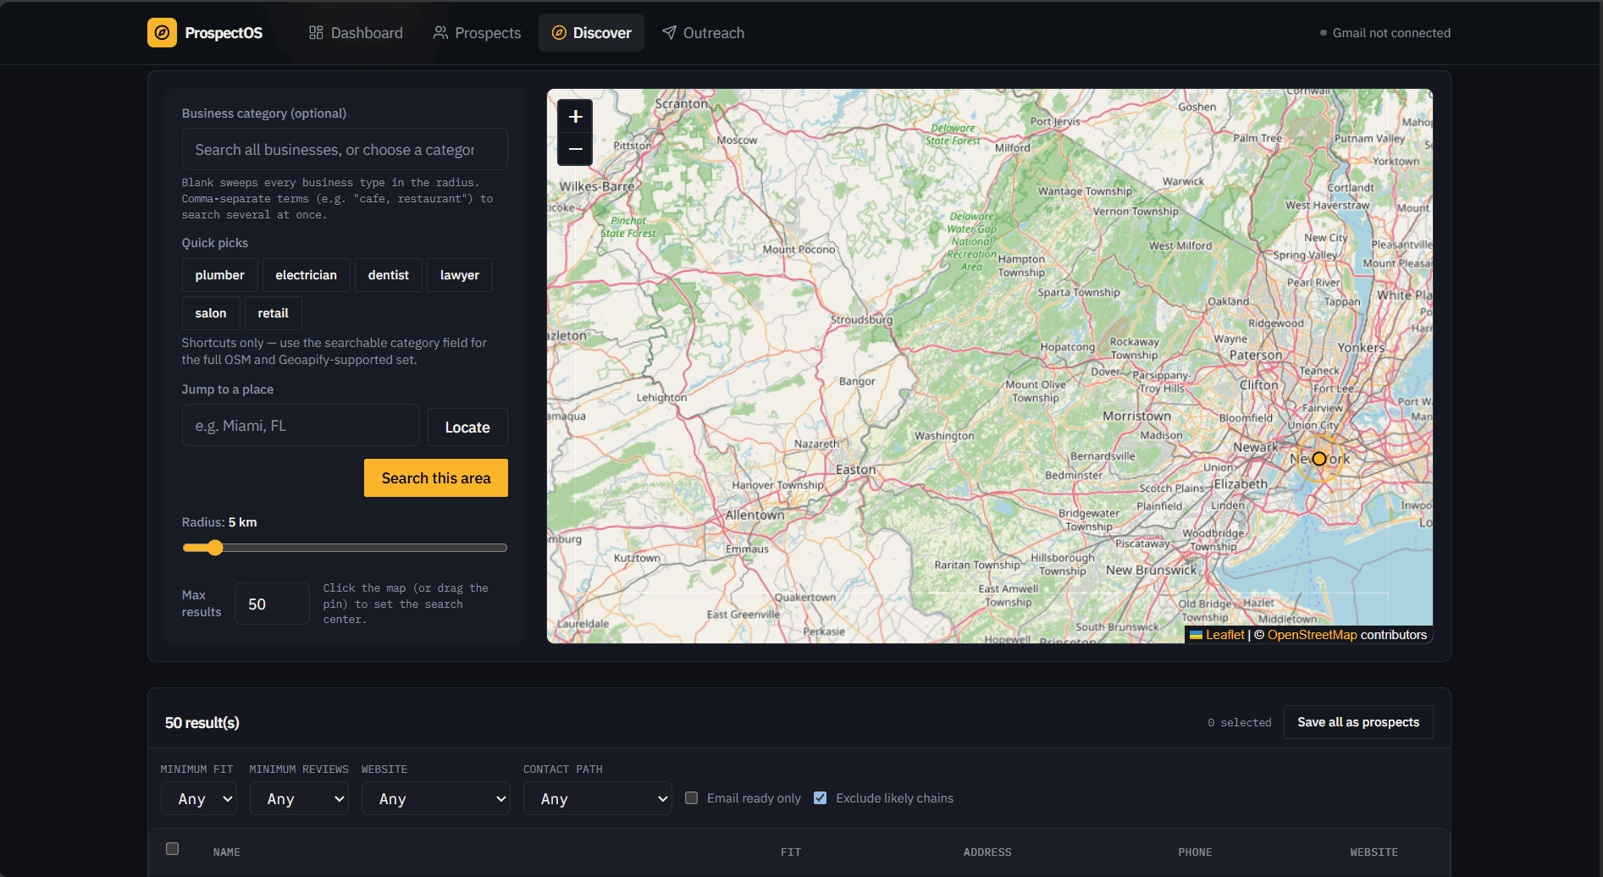Pick the electrician quick pick
Screen dimensions: 1603x877
tap(306, 275)
